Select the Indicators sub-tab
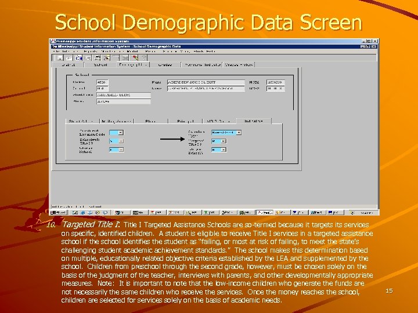 click(x=254, y=121)
